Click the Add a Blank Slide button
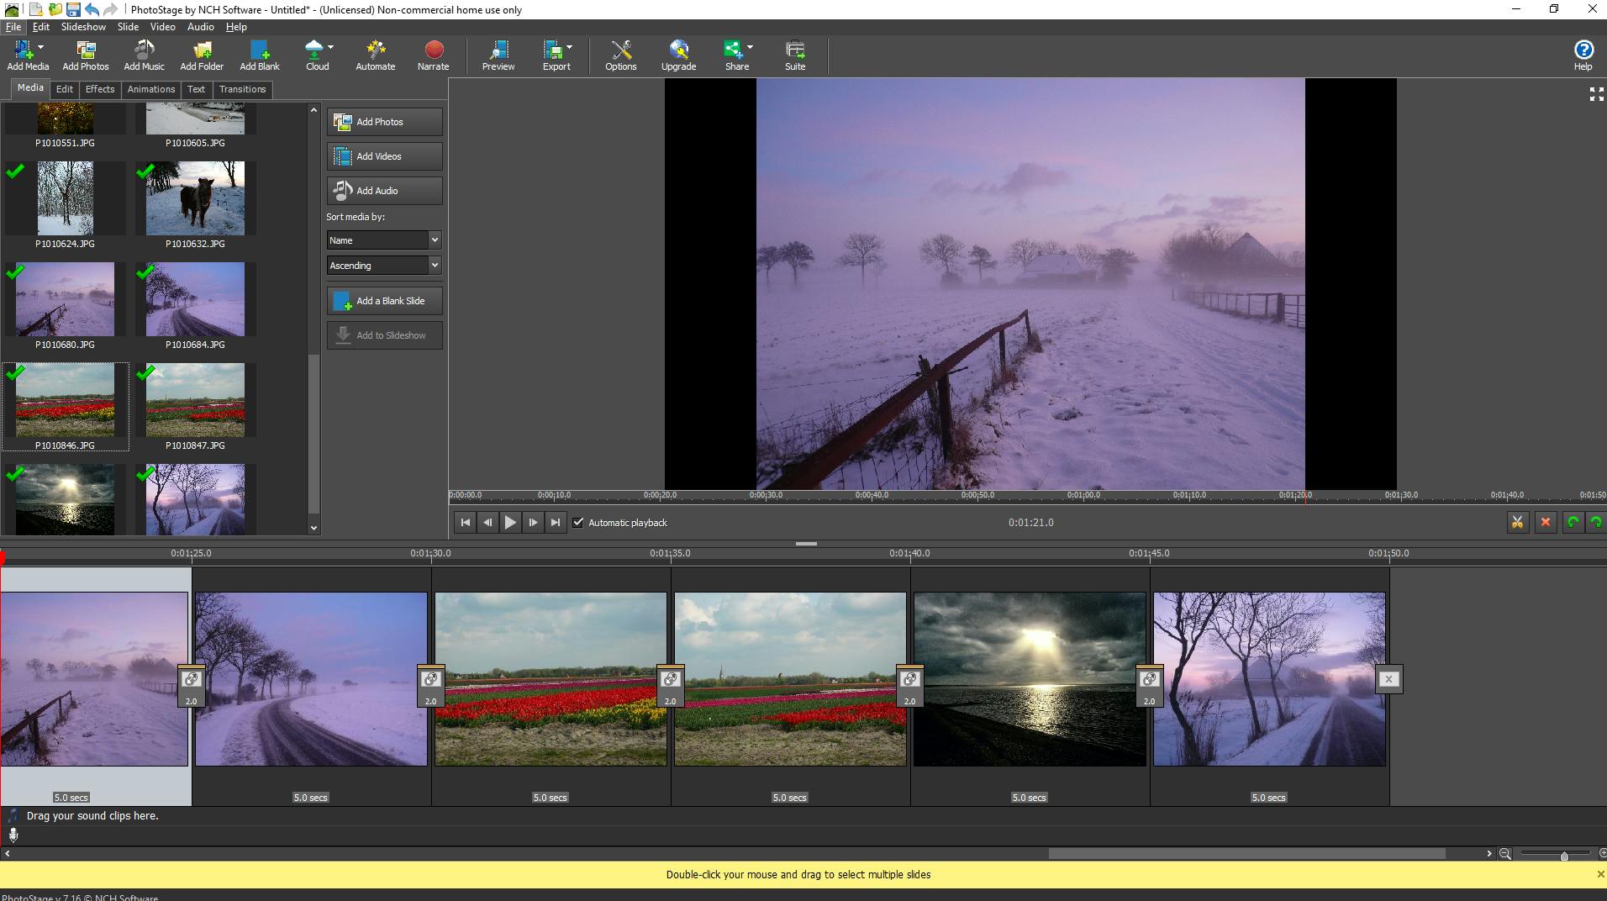 383,300
